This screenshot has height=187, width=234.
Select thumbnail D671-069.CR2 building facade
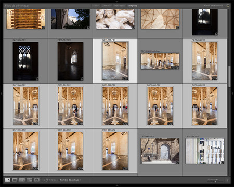click(x=205, y=151)
